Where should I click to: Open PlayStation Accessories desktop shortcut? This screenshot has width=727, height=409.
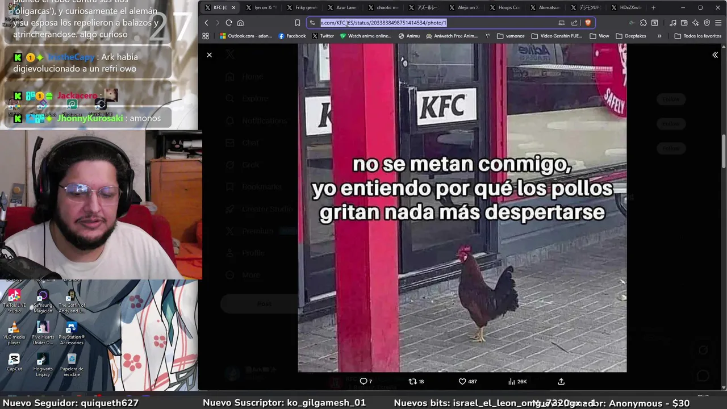tap(72, 333)
